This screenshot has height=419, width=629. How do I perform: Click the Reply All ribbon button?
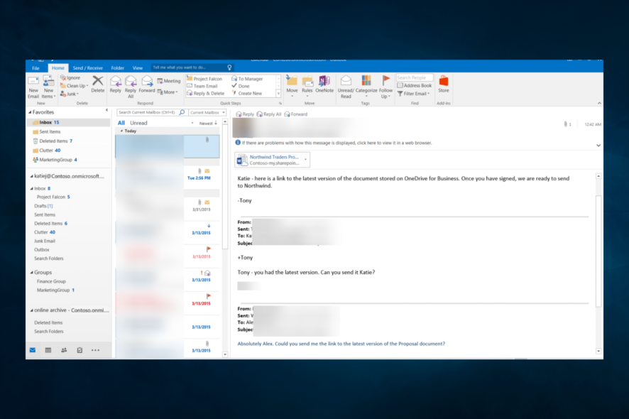tap(131, 87)
